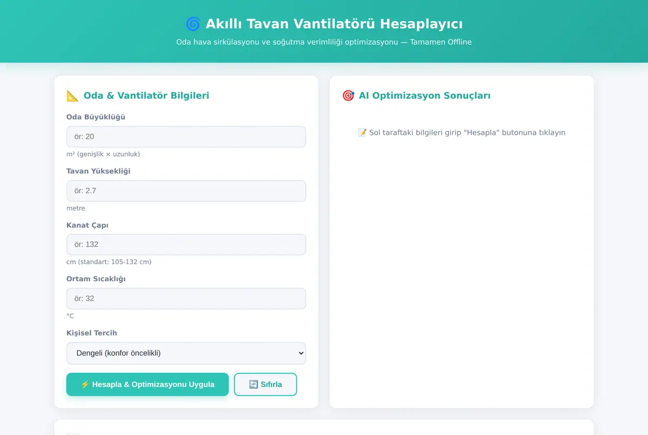This screenshot has width=648, height=435.
Task: Click the Oda Büyüklüğü input field
Action: pyautogui.click(x=186, y=137)
